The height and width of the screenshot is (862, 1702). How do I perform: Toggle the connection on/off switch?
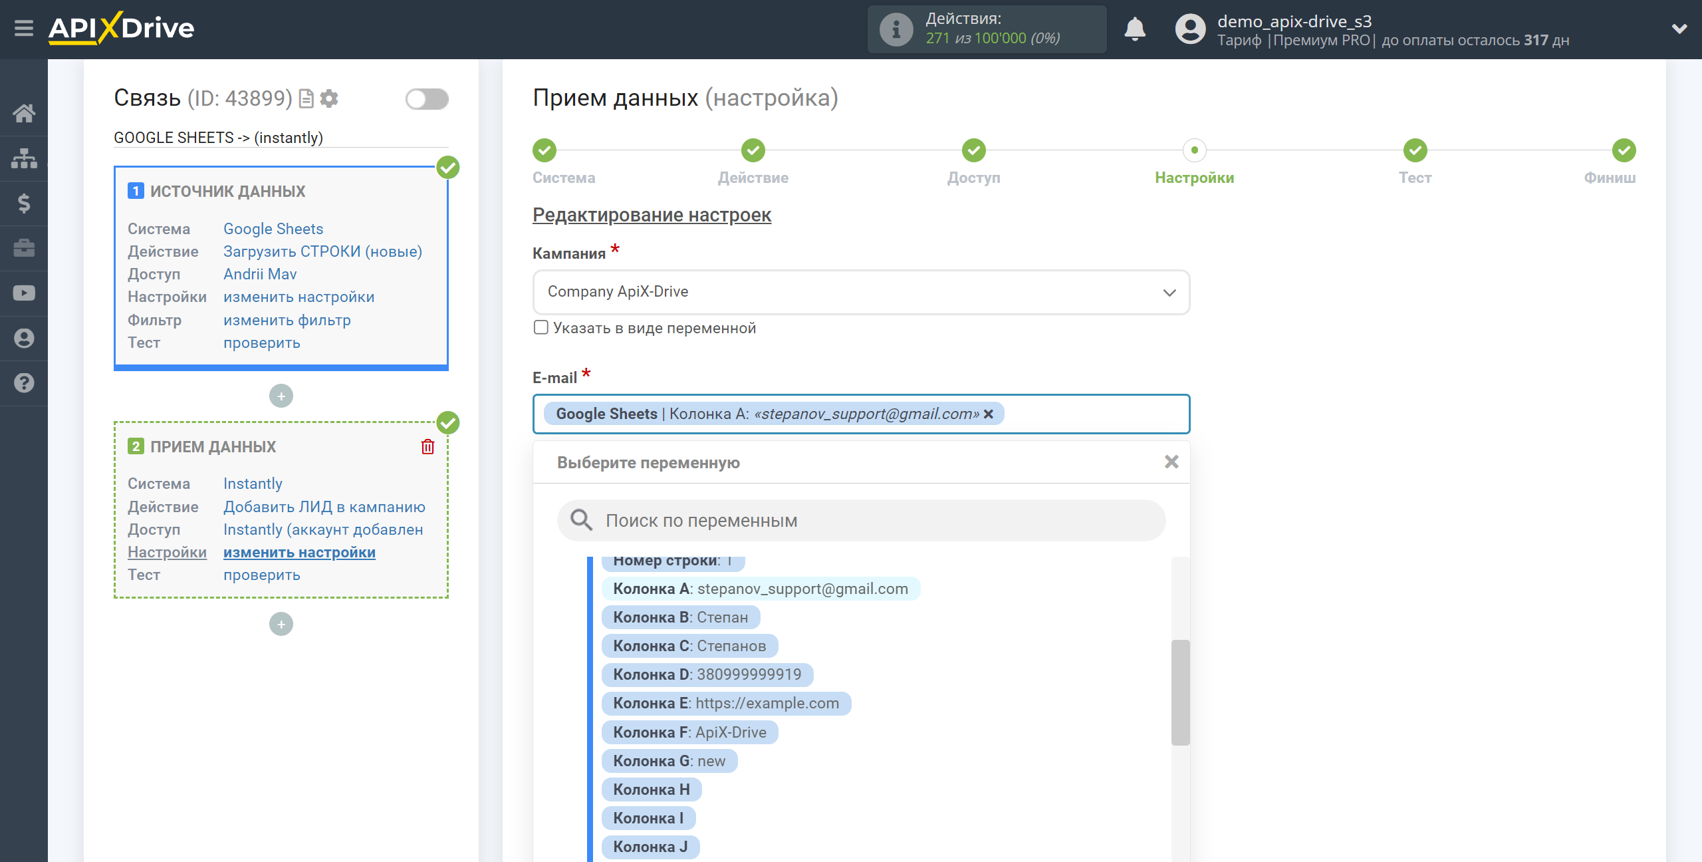[427, 99]
